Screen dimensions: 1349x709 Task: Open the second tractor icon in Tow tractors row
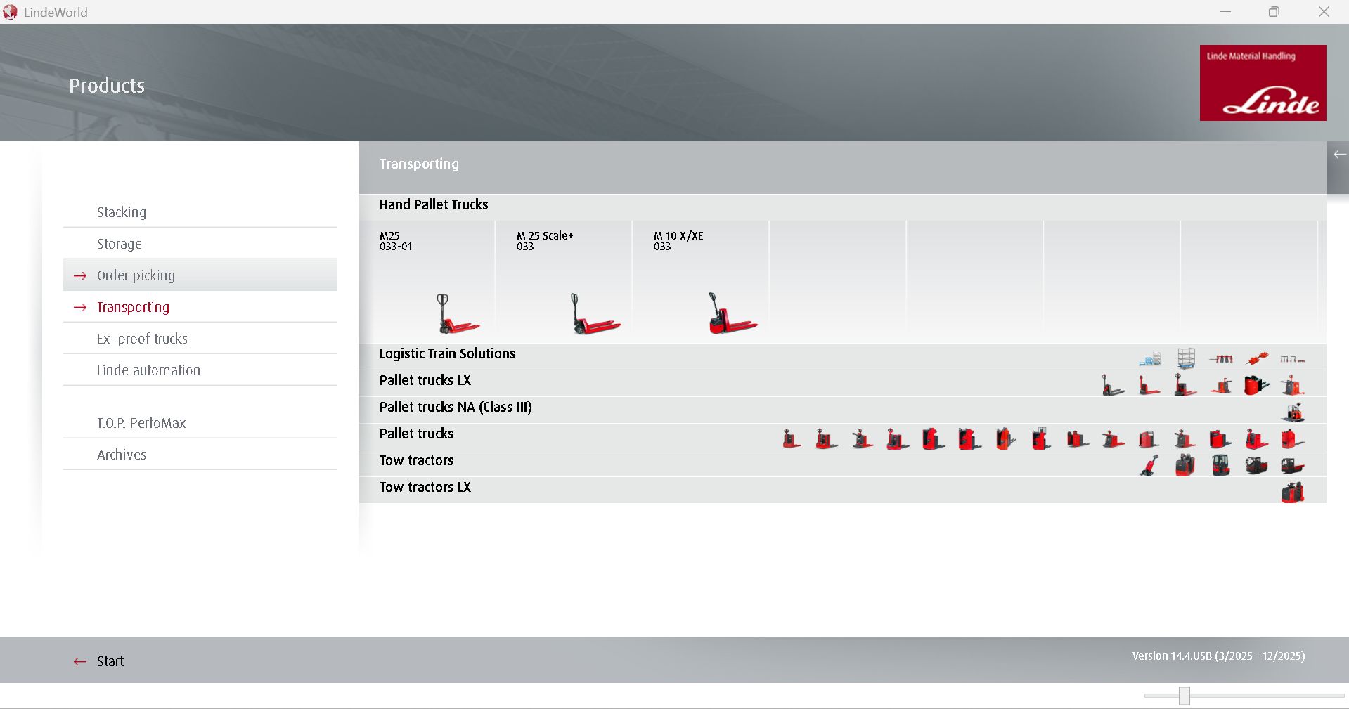click(1185, 465)
